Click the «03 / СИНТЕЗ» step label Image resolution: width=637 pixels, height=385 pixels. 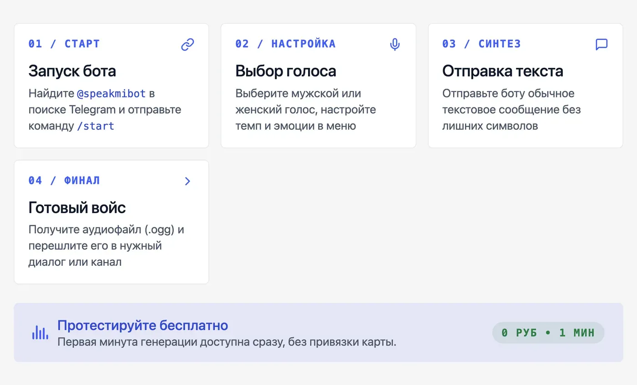tap(481, 44)
